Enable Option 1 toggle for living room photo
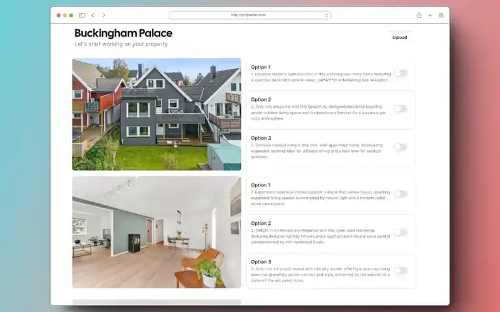The width and height of the screenshot is (500, 312). 400,194
